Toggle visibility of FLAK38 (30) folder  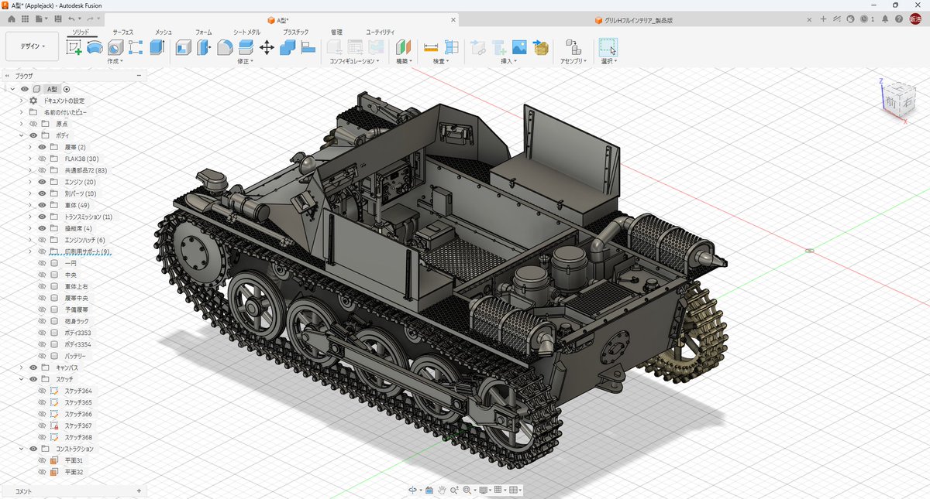coord(43,159)
